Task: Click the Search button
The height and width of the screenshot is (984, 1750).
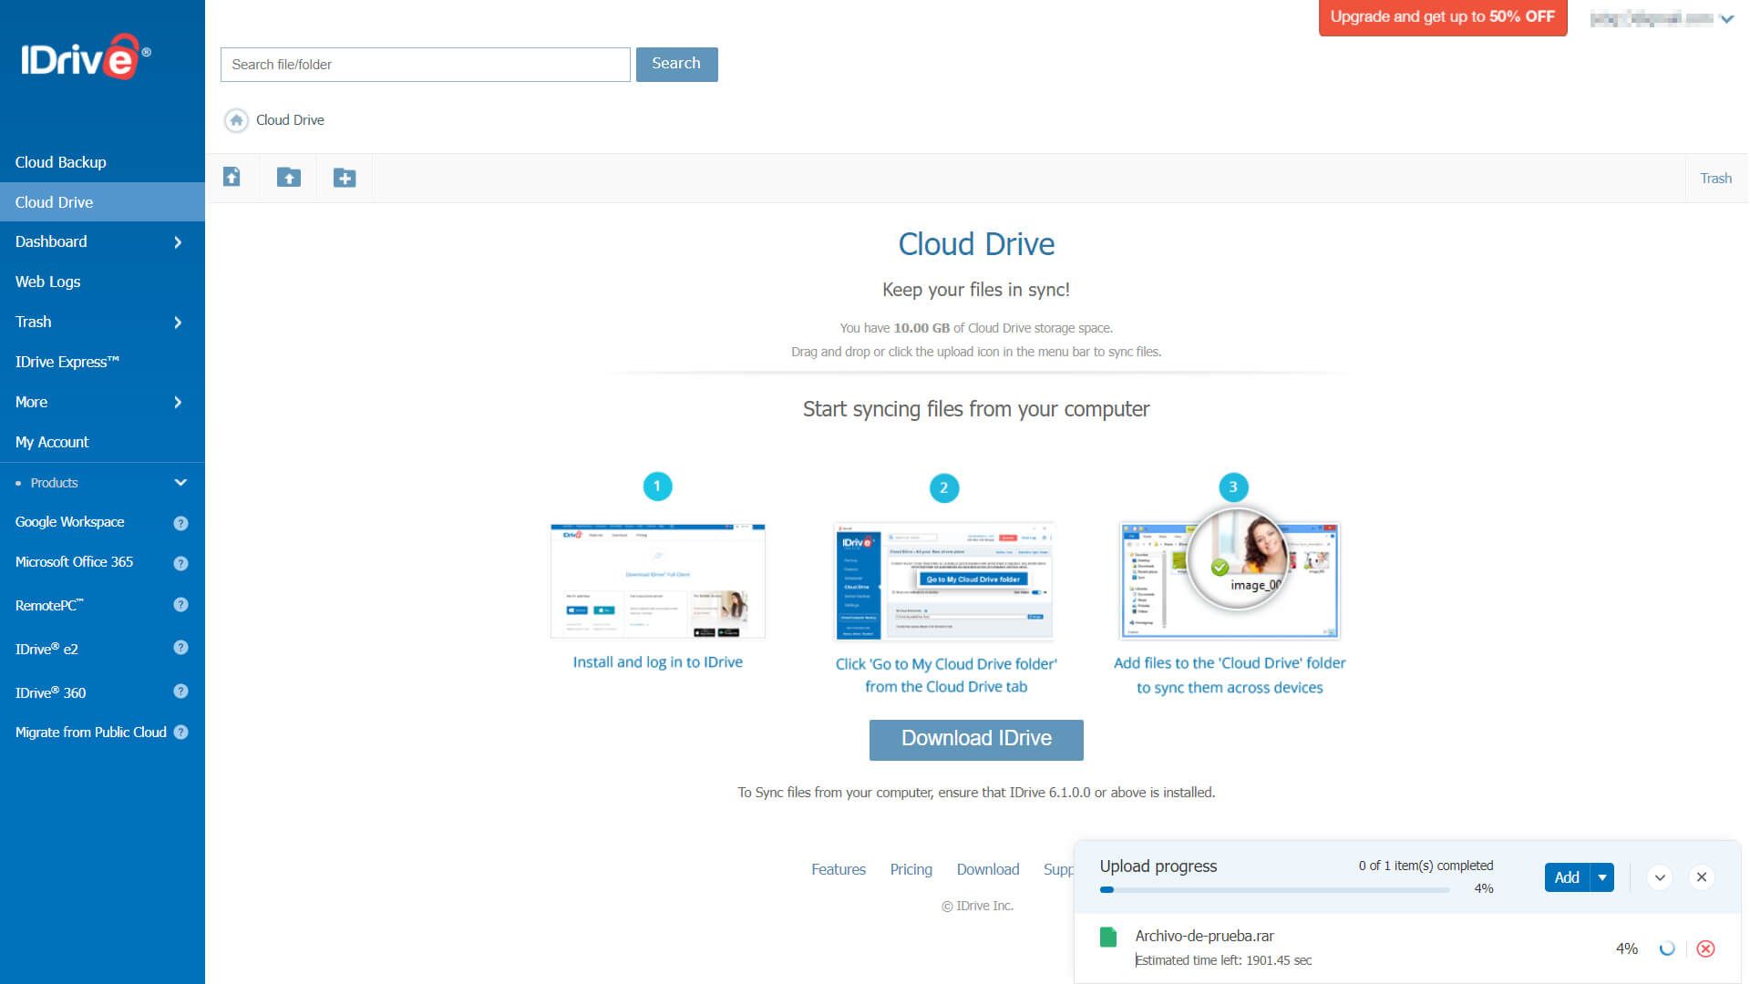Action: tap(676, 64)
